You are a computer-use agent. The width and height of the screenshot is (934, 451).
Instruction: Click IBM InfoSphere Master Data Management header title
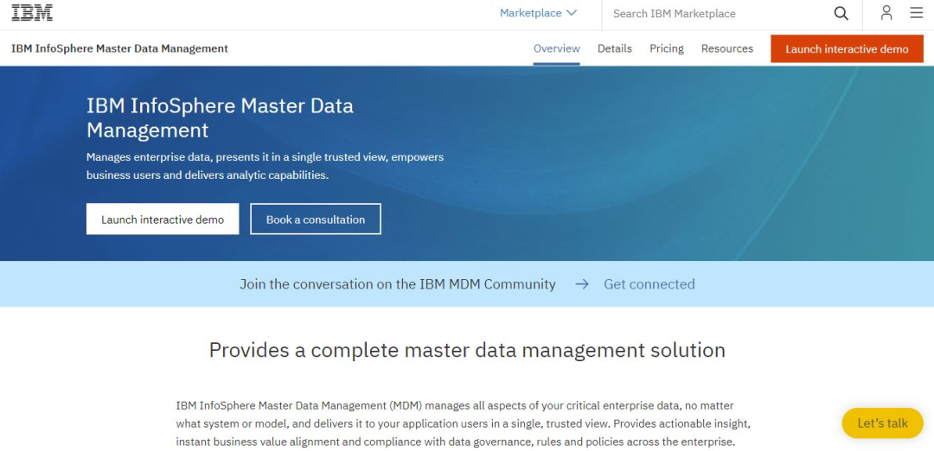pos(119,48)
